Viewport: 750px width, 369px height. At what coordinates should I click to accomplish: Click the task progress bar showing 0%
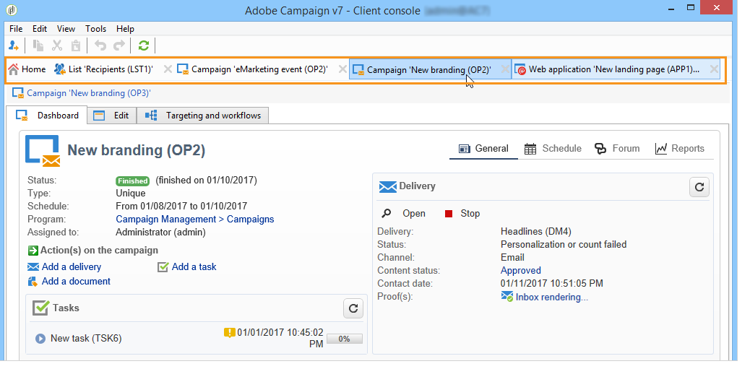[345, 338]
